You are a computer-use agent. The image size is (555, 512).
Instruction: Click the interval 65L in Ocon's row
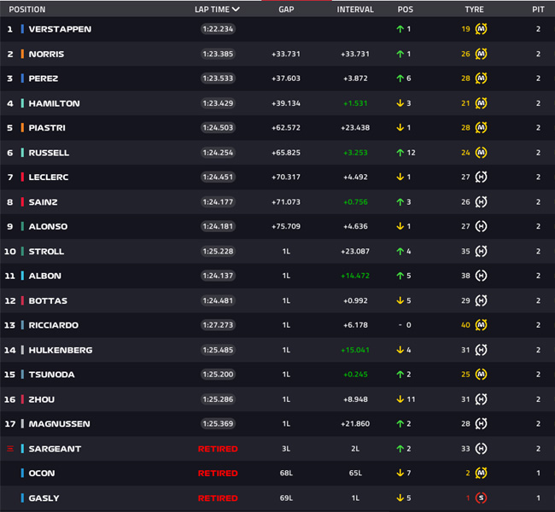(355, 473)
